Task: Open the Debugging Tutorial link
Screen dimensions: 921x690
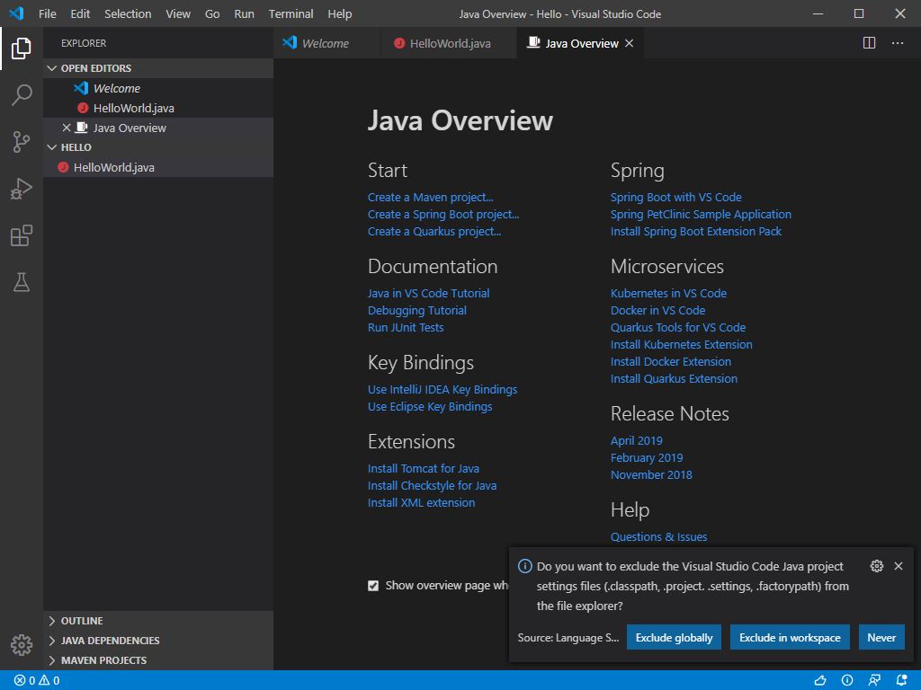Action: (x=417, y=310)
